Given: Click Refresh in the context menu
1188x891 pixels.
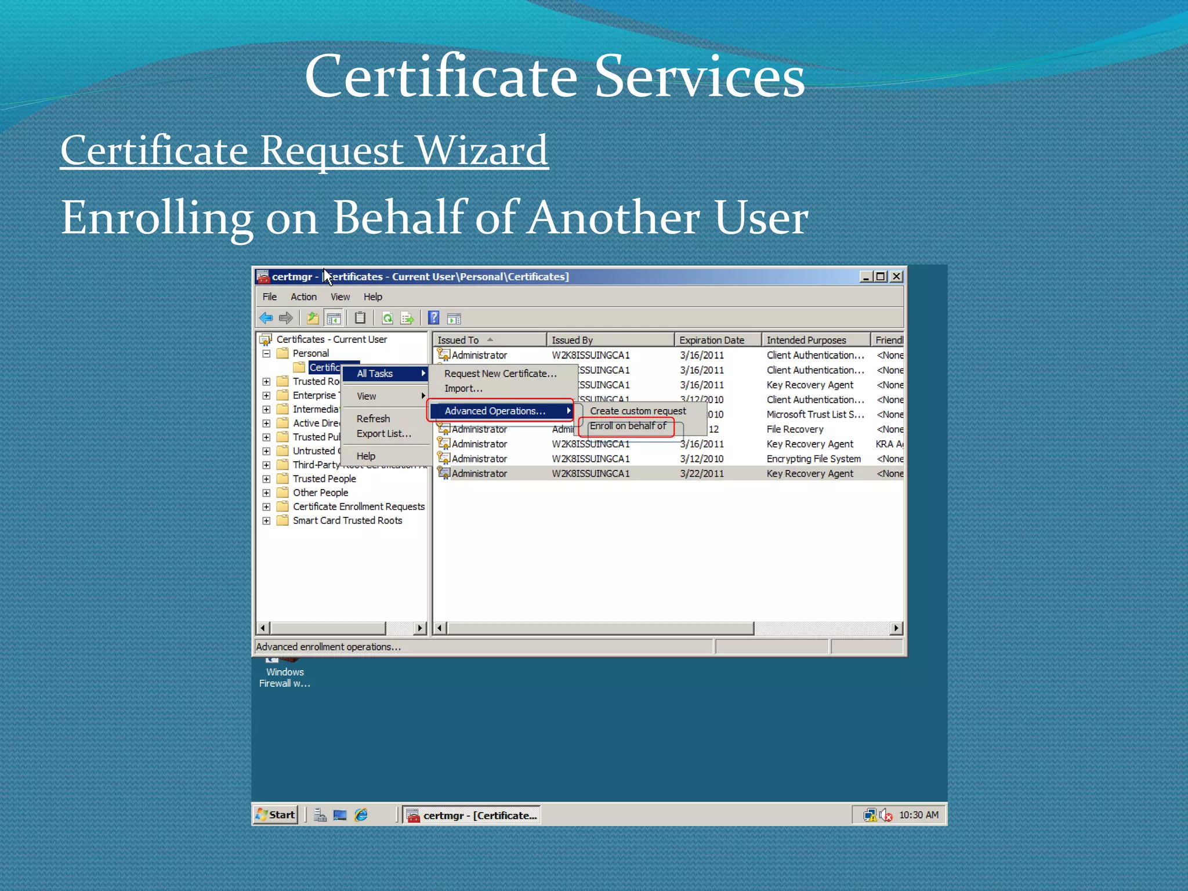Looking at the screenshot, I should (373, 418).
